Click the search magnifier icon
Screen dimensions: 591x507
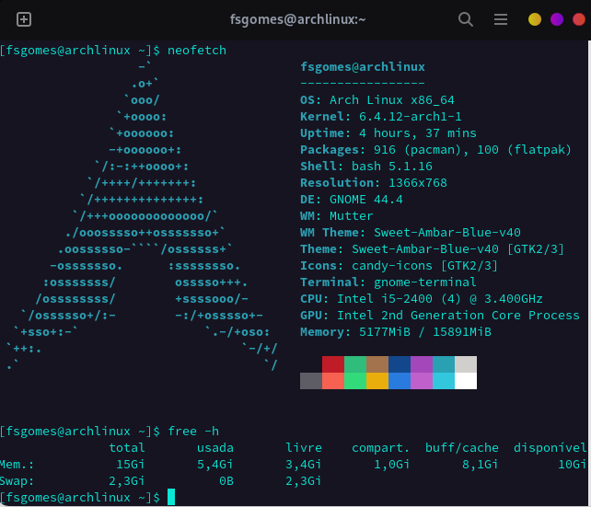466,19
